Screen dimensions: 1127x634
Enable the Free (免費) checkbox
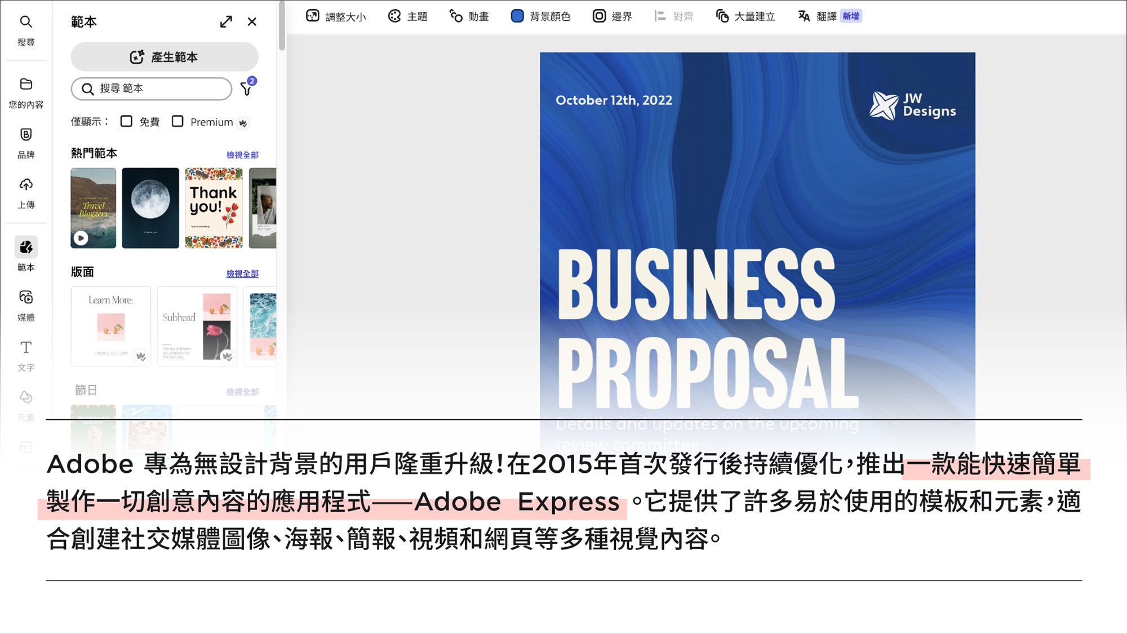point(126,121)
